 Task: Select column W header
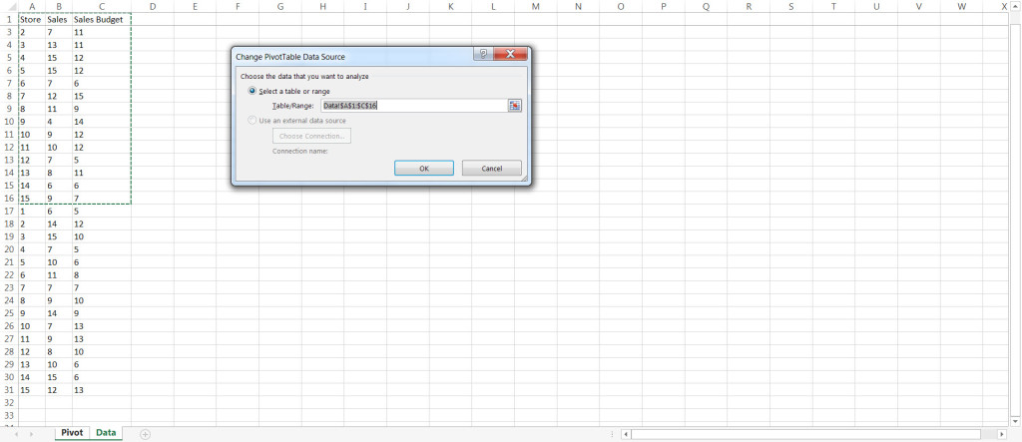[x=961, y=7]
